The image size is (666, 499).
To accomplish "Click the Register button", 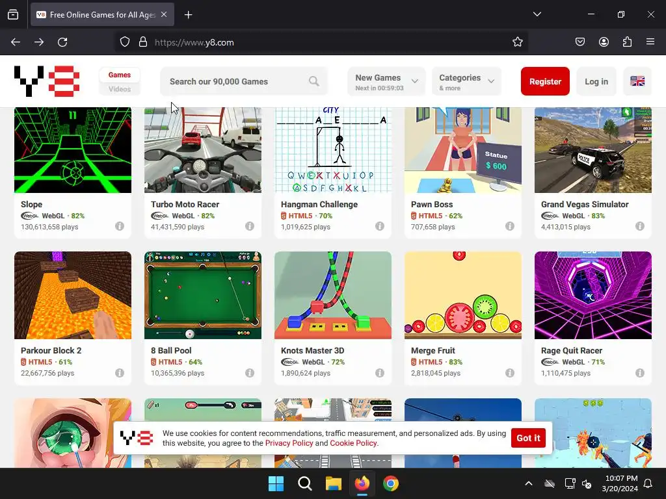I will [x=545, y=81].
